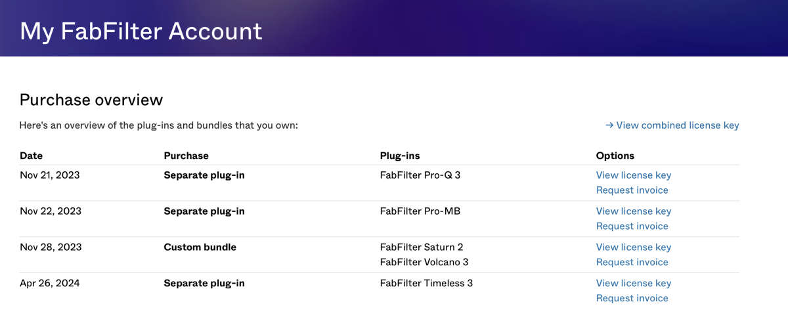Select the Date column header
This screenshot has height=323, width=788.
31,156
